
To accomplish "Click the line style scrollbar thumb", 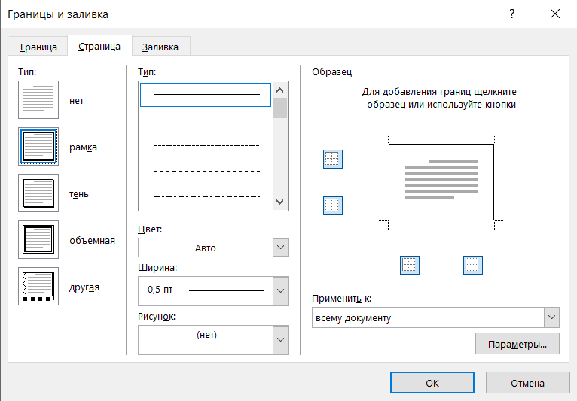I will click(280, 108).
